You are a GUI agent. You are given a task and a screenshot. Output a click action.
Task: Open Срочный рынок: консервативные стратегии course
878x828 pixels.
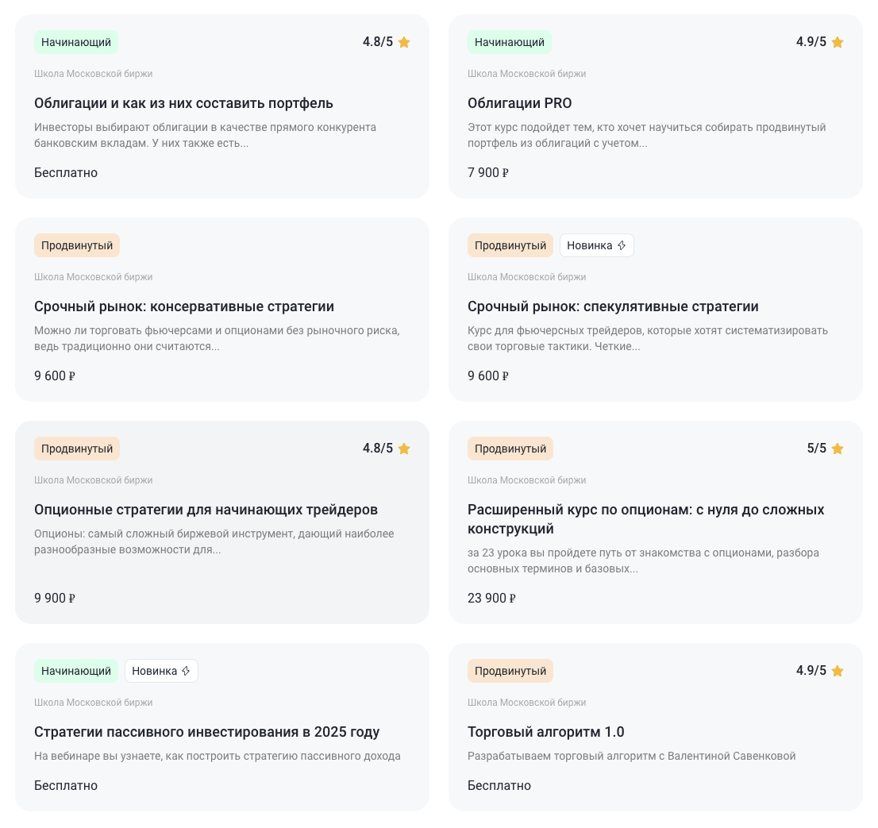183,306
